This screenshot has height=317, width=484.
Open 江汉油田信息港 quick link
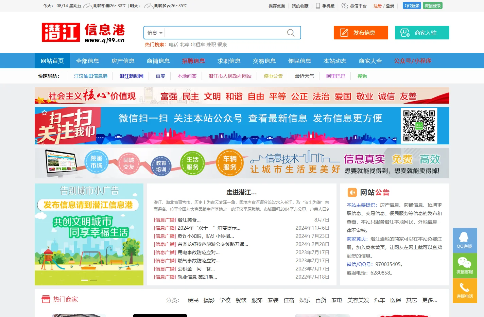click(x=91, y=76)
